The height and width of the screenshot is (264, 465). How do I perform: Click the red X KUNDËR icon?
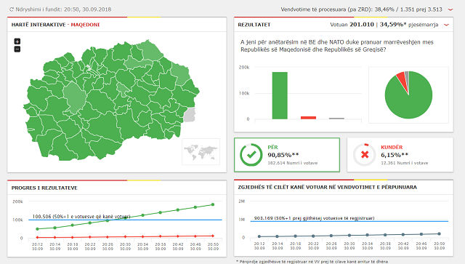click(365, 154)
